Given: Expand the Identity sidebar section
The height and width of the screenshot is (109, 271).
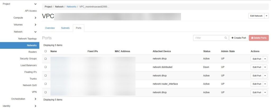Looking at the screenshot, I should click(x=35, y=106).
